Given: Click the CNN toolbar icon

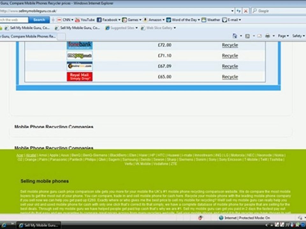Looking at the screenshot, I should 59,20.
